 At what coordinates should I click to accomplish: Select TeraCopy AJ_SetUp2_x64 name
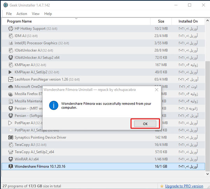[x=34, y=152]
